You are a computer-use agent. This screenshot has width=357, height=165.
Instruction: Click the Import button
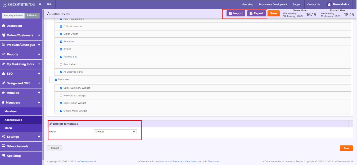coord(236,13)
